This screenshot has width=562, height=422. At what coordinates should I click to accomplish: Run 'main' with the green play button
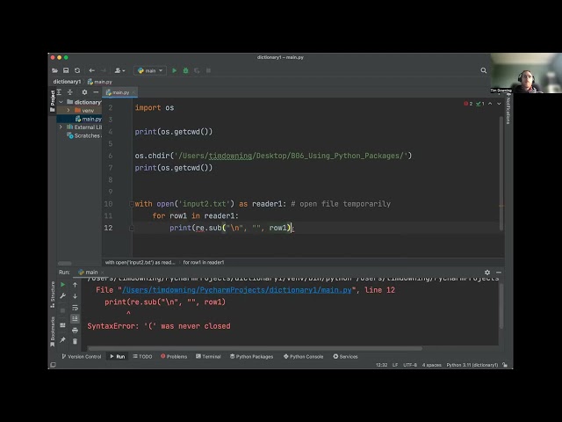click(174, 70)
